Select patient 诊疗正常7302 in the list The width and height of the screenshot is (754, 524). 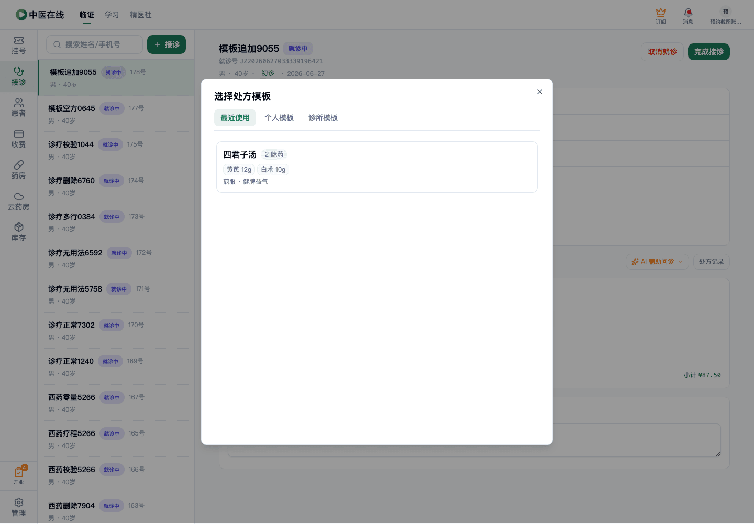point(116,330)
